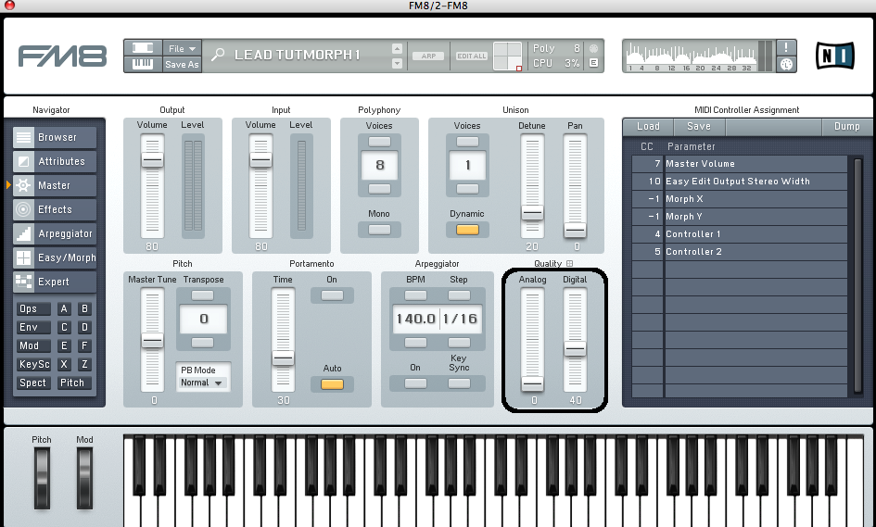Click the Dump button
Screen dimensions: 876x527
point(847,127)
